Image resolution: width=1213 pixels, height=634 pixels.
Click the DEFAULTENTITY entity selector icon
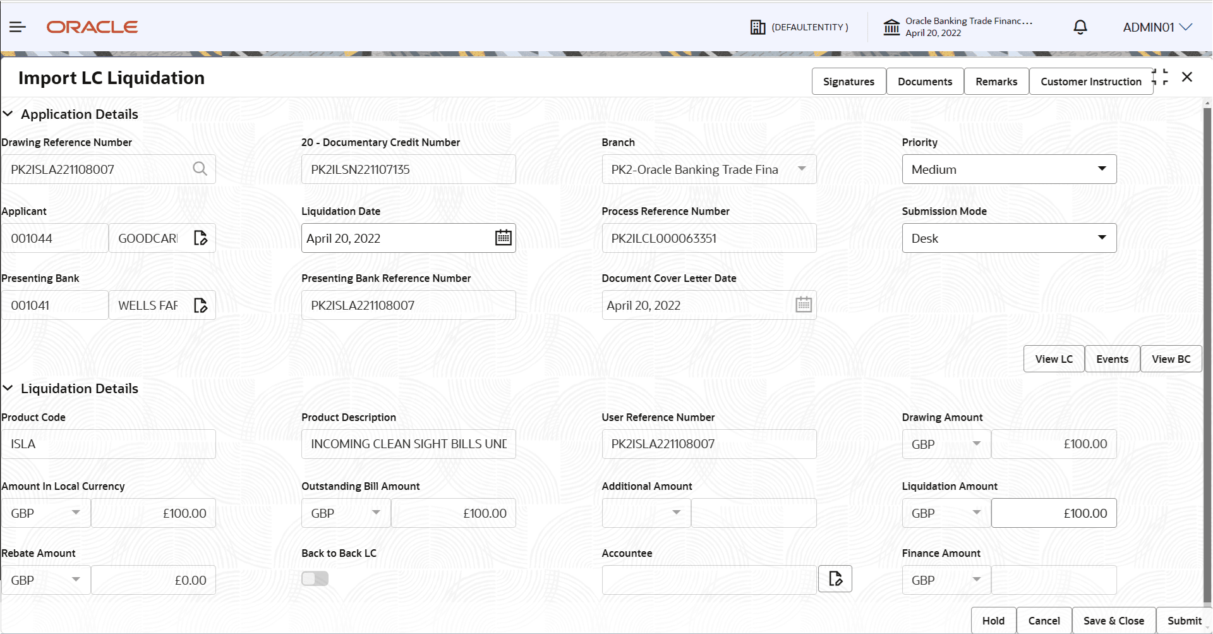point(757,27)
